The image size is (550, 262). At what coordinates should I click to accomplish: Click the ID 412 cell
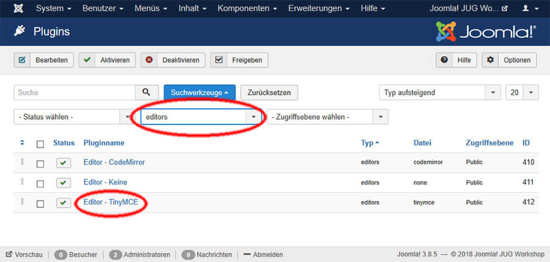tap(528, 202)
